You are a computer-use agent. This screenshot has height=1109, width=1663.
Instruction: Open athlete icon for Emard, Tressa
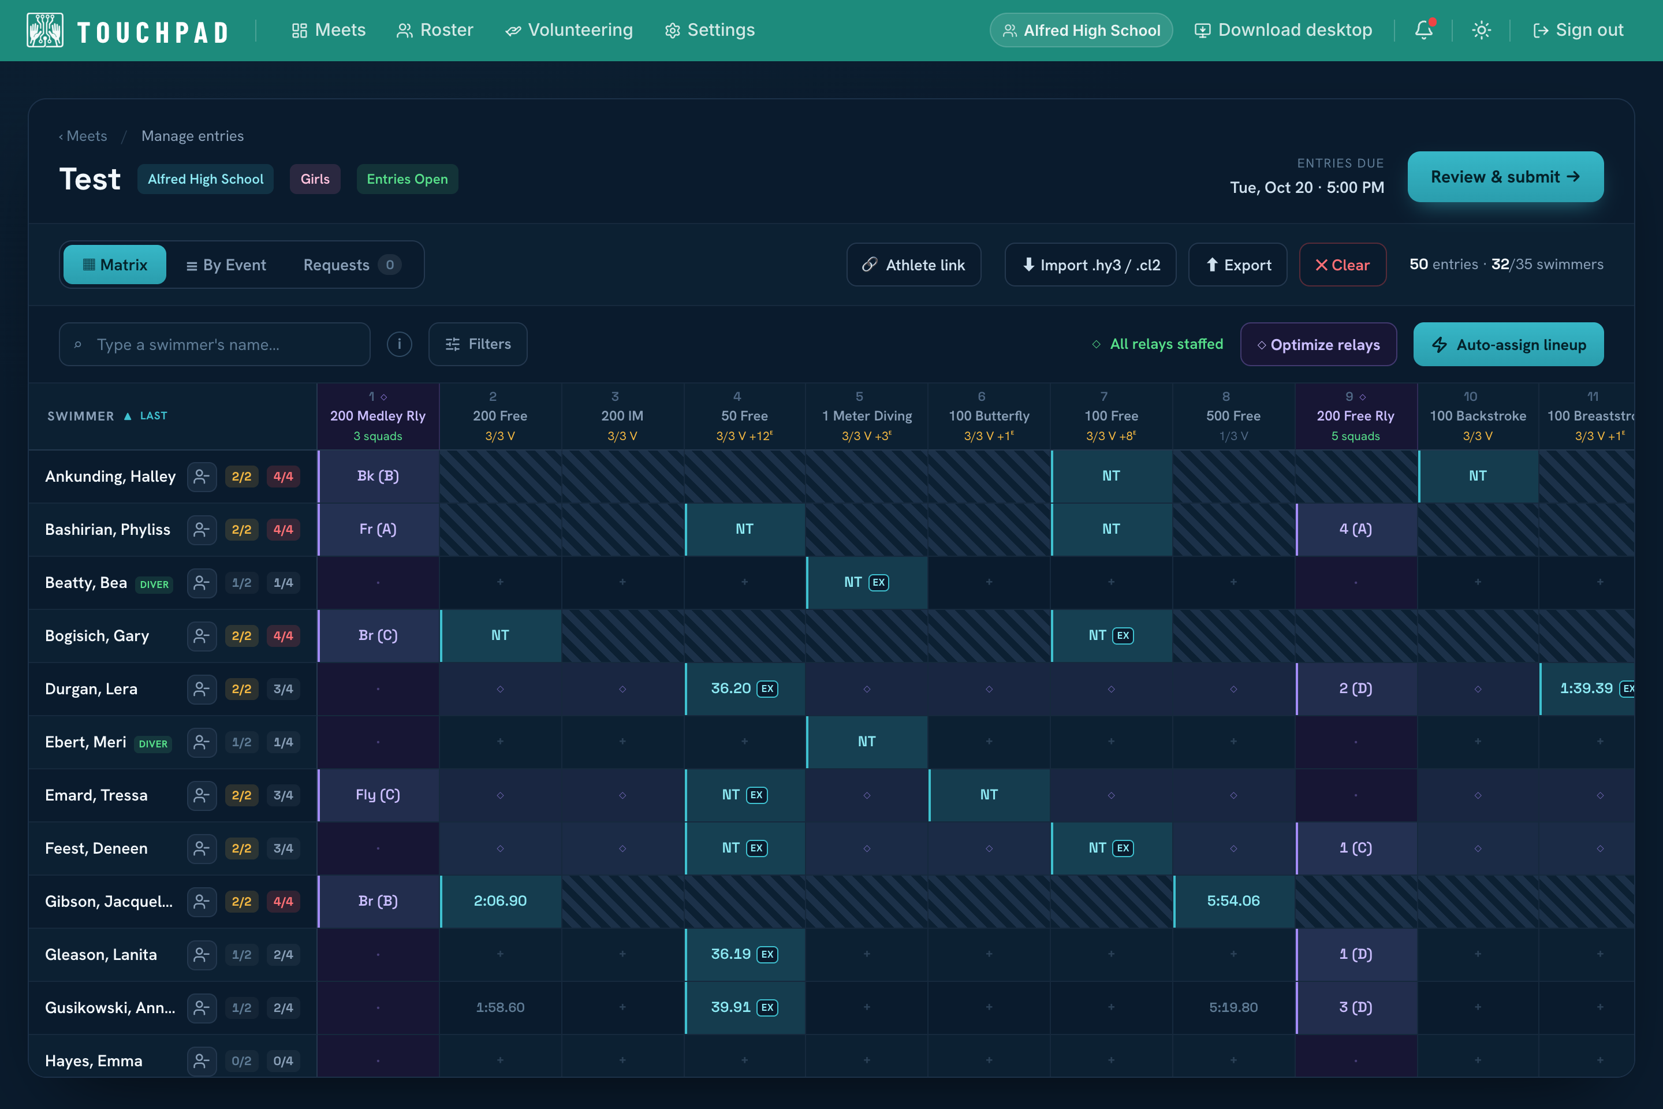pos(202,795)
